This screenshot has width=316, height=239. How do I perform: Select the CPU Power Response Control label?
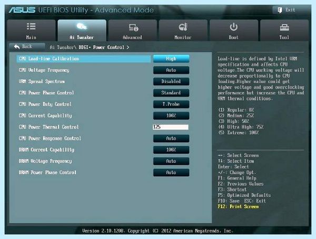(x=50, y=138)
